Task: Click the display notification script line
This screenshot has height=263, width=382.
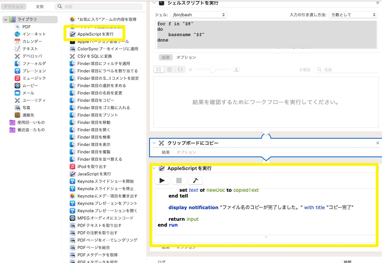Action: click(261, 208)
